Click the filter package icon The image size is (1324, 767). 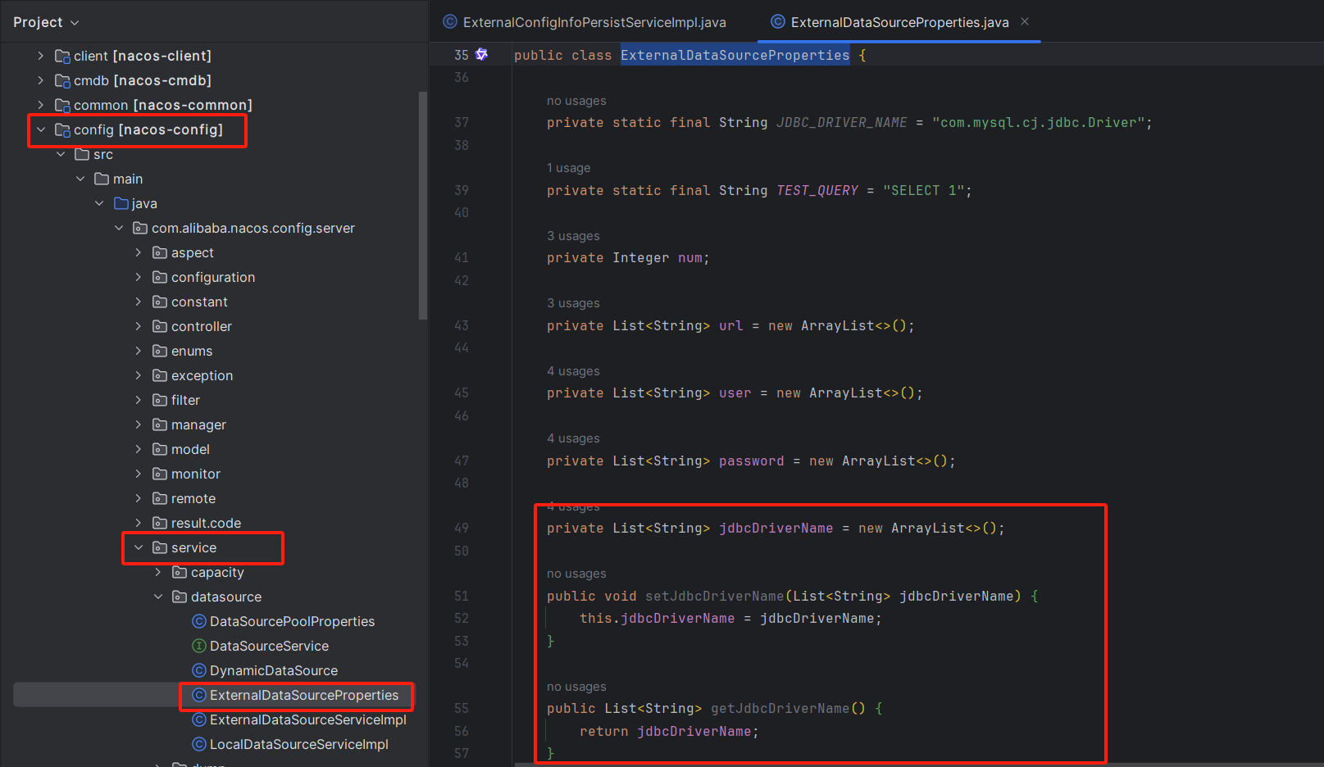(160, 400)
